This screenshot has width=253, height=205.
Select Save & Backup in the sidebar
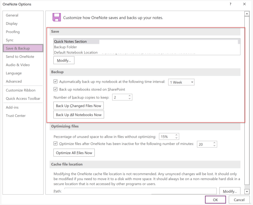(23, 48)
